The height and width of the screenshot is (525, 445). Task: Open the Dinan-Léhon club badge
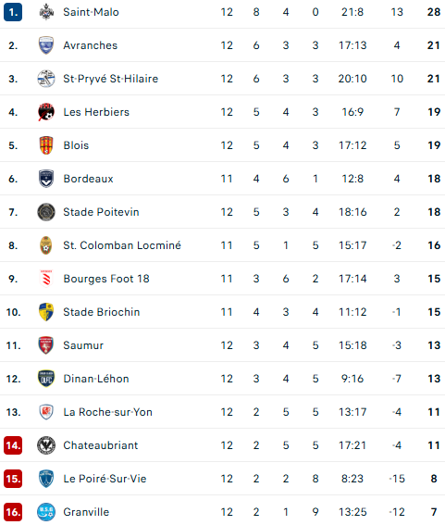coord(46,379)
